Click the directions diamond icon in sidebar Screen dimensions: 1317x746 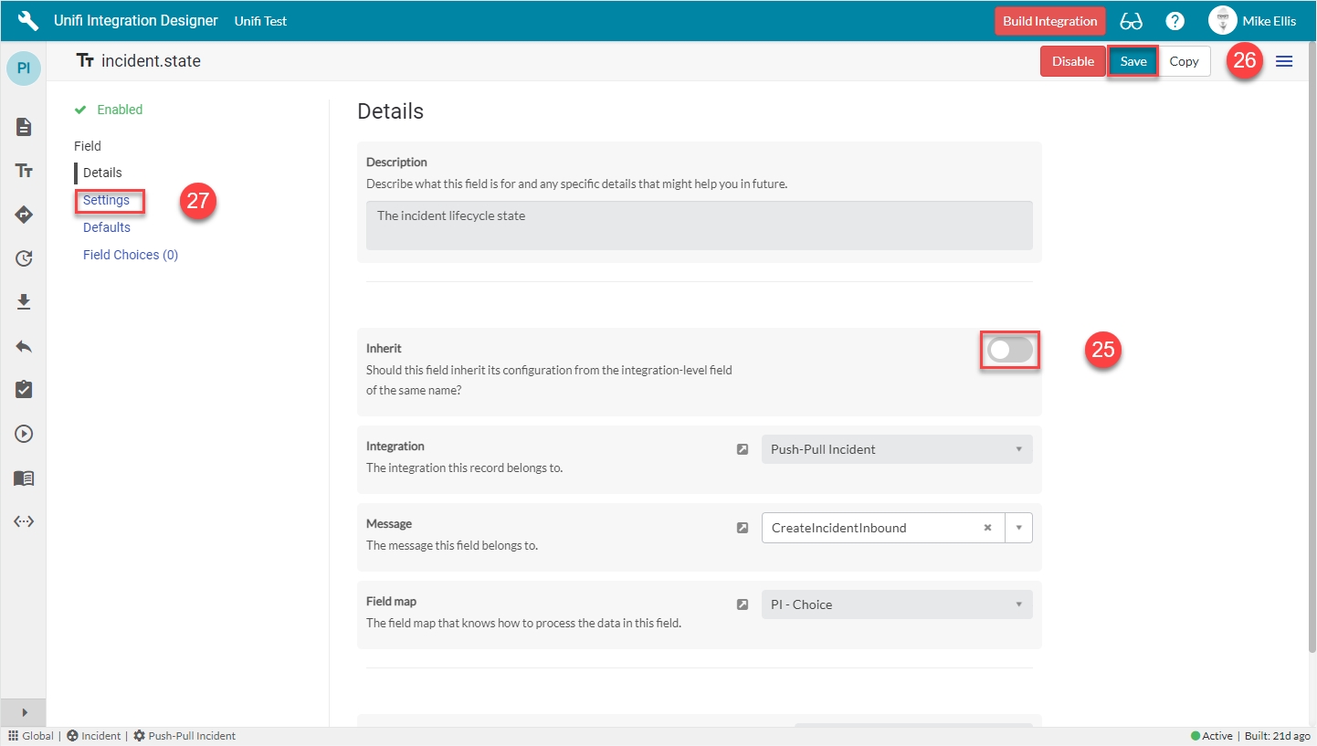tap(24, 215)
